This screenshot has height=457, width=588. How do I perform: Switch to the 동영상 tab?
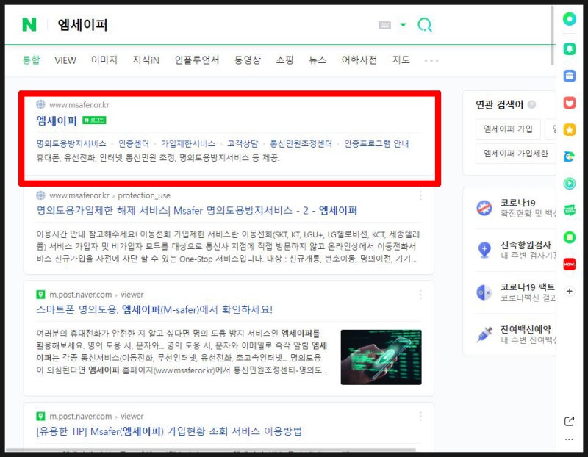248,60
